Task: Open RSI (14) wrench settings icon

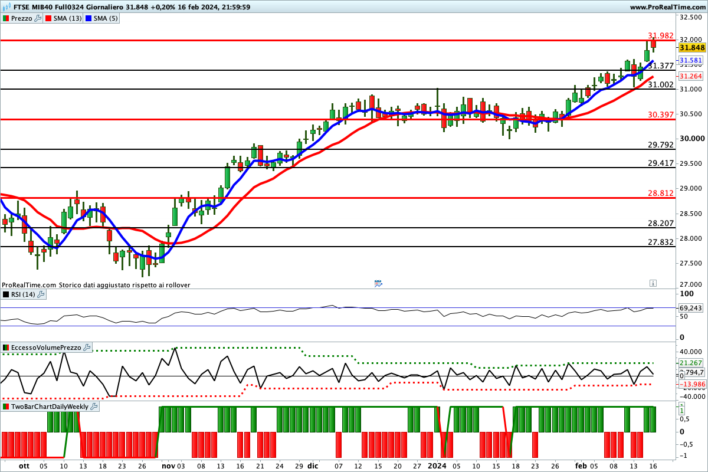Action: tap(42, 294)
